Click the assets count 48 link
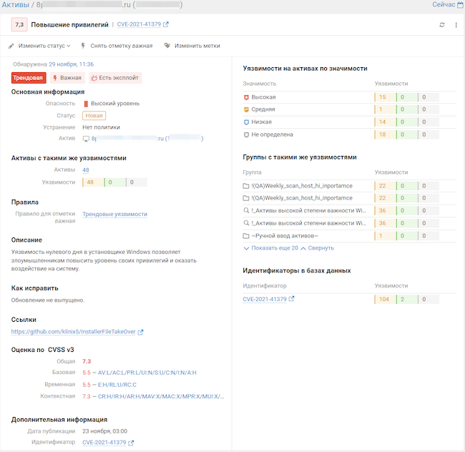The width and height of the screenshot is (465, 452). (x=86, y=169)
